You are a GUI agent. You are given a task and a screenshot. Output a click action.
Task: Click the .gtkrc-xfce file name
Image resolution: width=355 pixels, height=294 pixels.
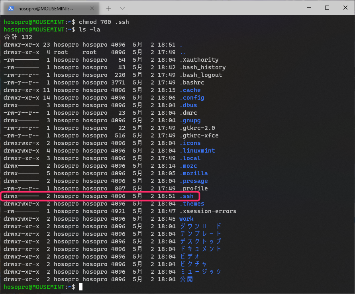tap(199, 135)
